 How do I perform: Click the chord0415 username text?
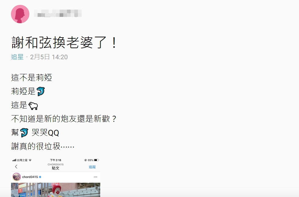tap(30, 177)
